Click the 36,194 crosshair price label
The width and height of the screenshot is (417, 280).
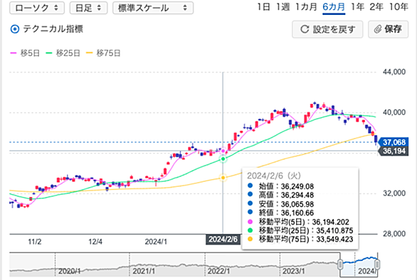pyautogui.click(x=394, y=151)
